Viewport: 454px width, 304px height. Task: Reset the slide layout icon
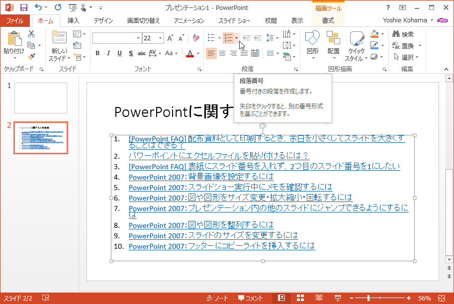[77, 45]
